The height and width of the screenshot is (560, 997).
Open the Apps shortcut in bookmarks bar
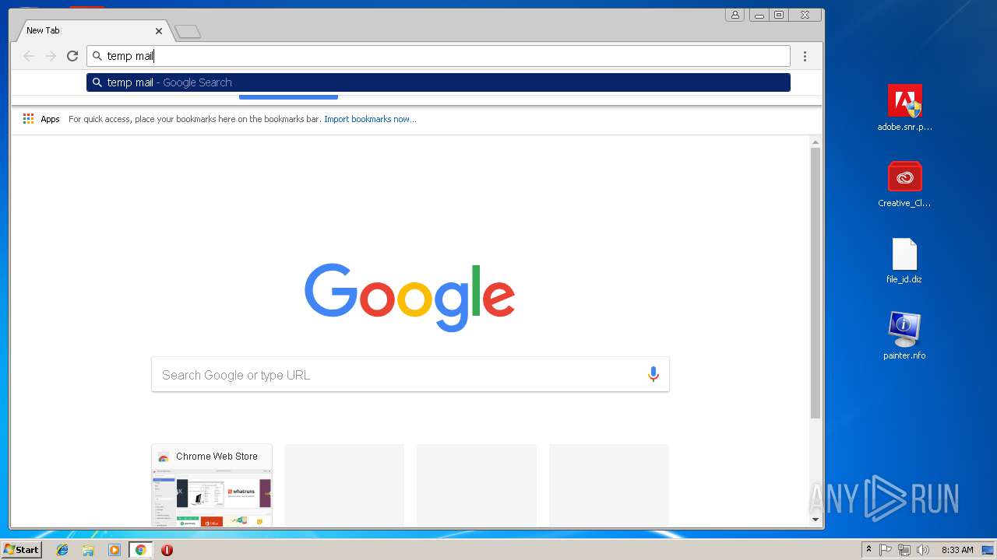41,119
